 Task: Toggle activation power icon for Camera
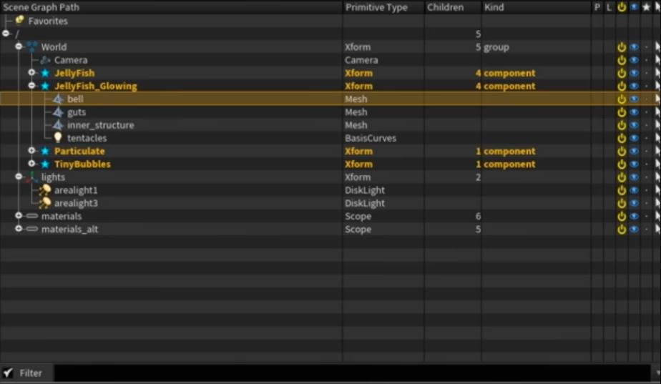coord(622,60)
